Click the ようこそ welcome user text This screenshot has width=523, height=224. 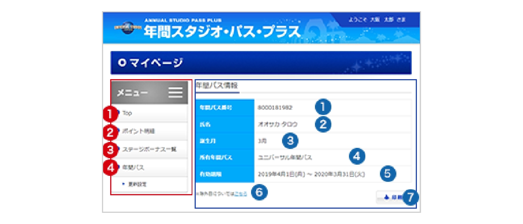(377, 19)
